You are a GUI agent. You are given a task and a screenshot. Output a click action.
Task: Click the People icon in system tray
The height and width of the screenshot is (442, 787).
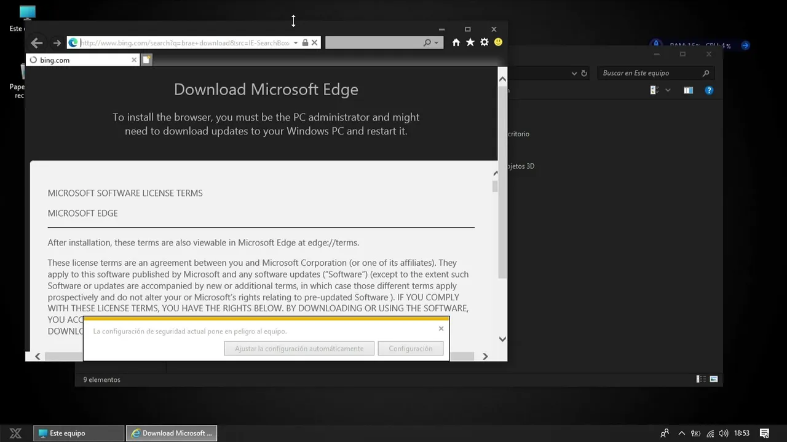coord(665,433)
